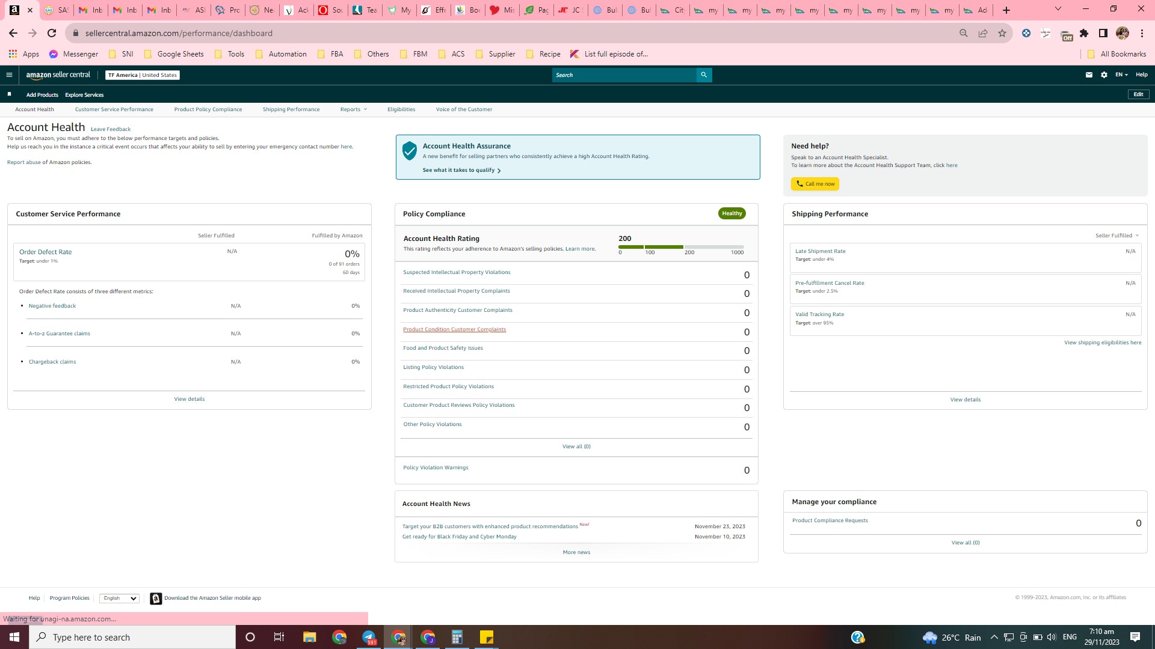Open the Chrome three-dot menu
The width and height of the screenshot is (1155, 649).
coord(1142,33)
